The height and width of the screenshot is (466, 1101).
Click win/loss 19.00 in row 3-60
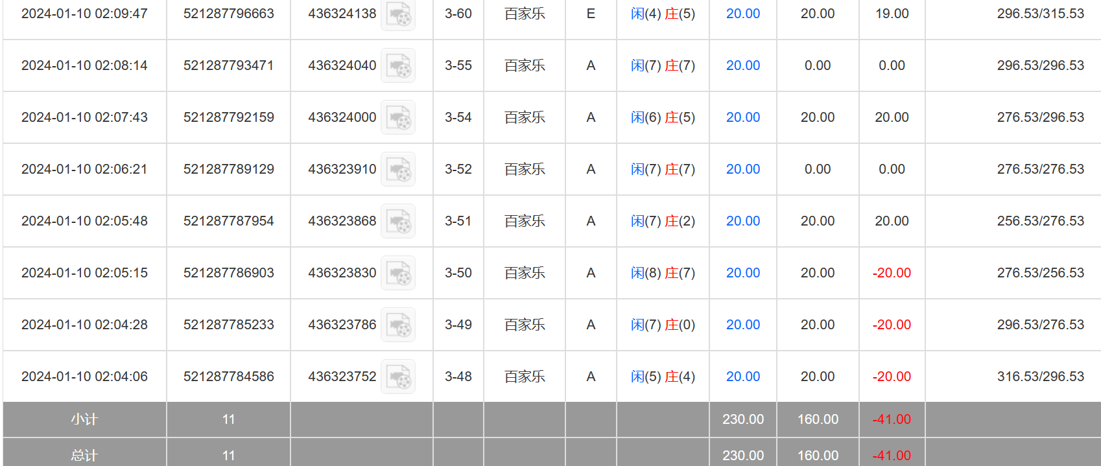tap(892, 14)
